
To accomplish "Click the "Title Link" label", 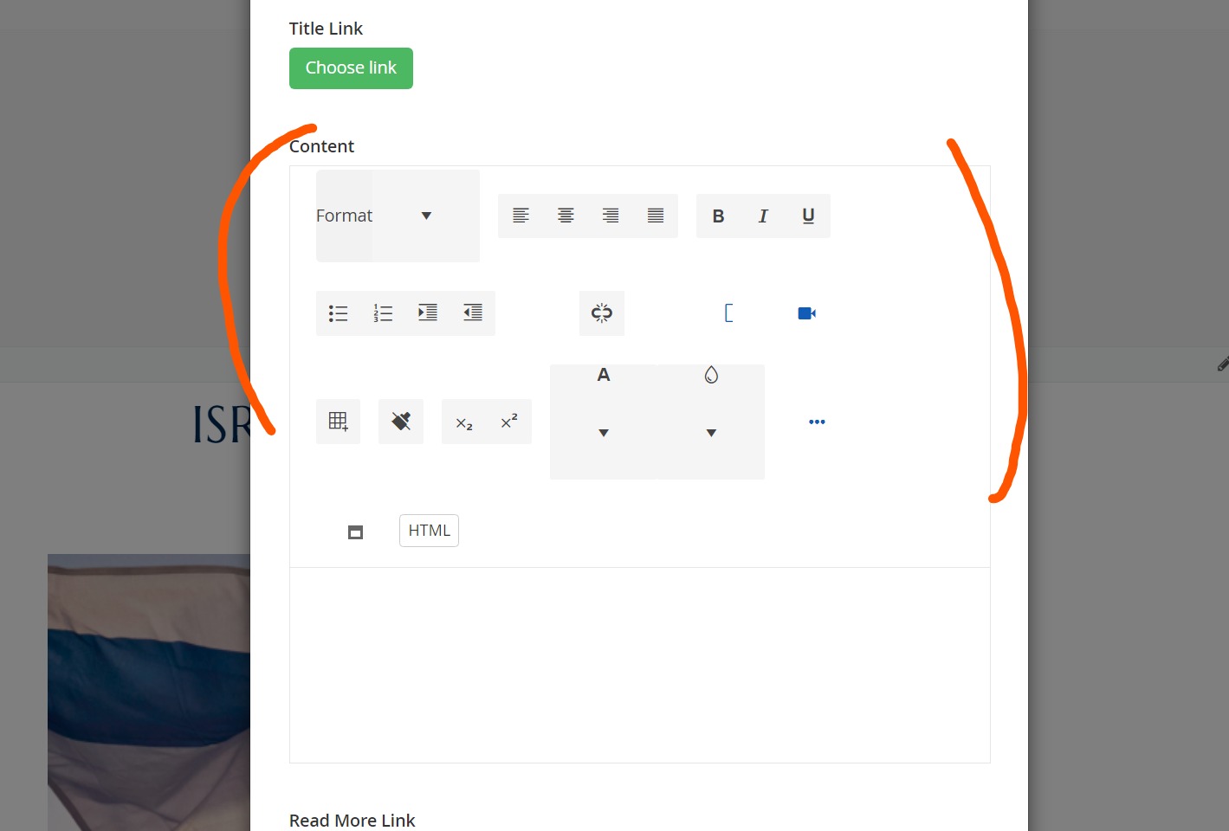I will tap(326, 29).
